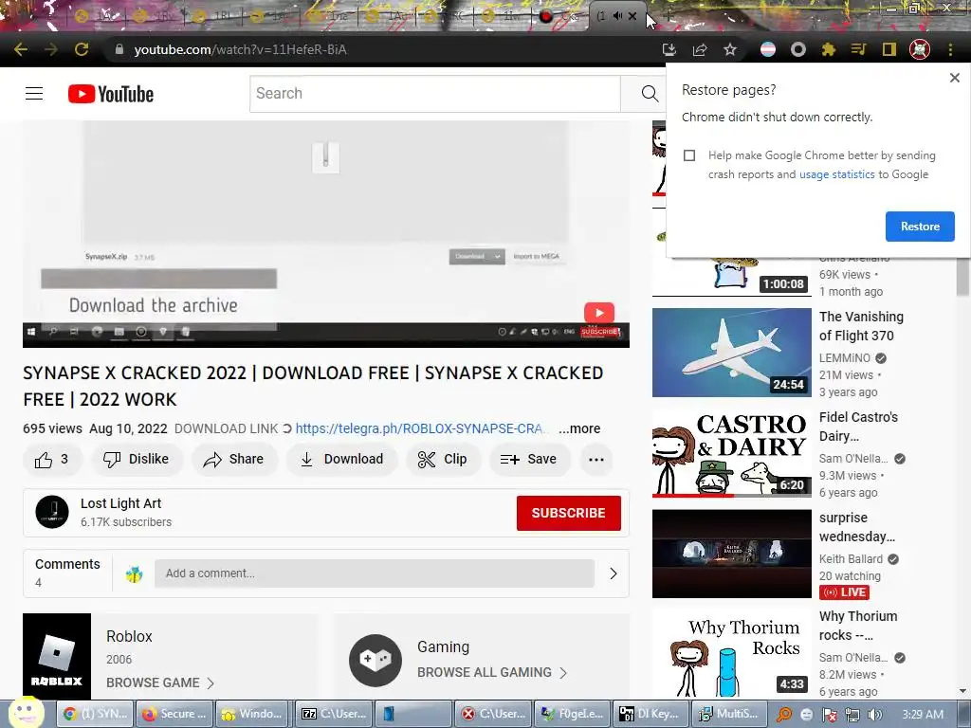Open the more actions ellipsis under video
971x728 pixels.
coord(596,460)
